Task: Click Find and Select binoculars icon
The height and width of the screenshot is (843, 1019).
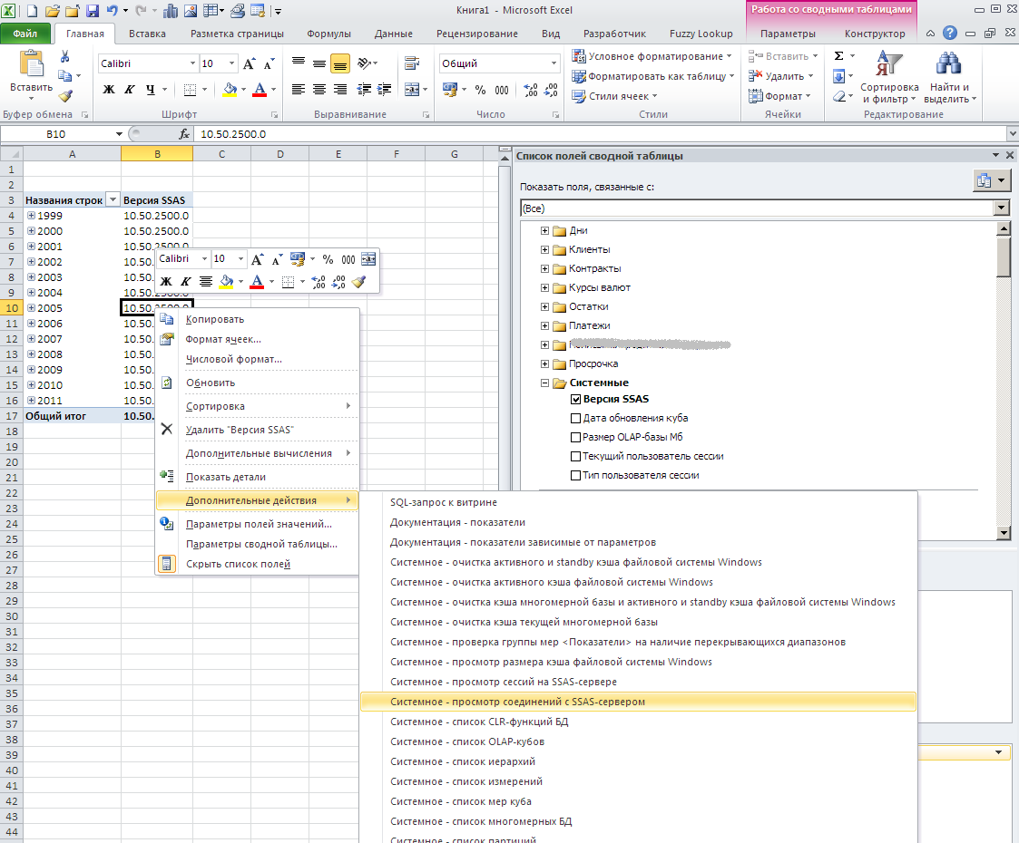Action: click(x=949, y=64)
